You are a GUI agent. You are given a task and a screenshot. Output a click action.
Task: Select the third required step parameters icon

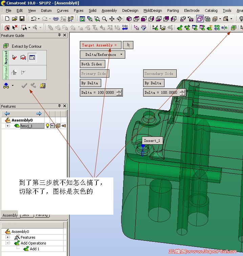(32, 57)
